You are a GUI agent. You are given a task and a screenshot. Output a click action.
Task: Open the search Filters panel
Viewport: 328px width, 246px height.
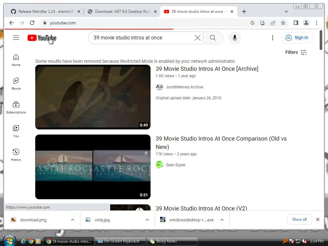tap(296, 52)
